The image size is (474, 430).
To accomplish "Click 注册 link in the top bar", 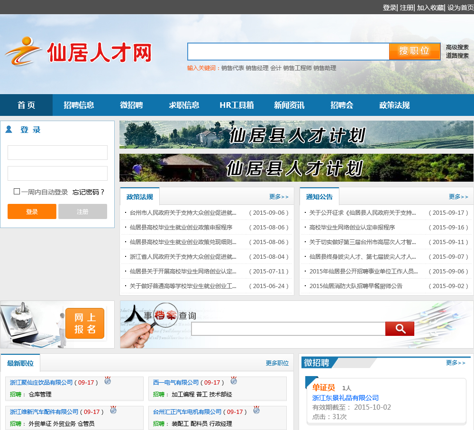I will tap(407, 8).
